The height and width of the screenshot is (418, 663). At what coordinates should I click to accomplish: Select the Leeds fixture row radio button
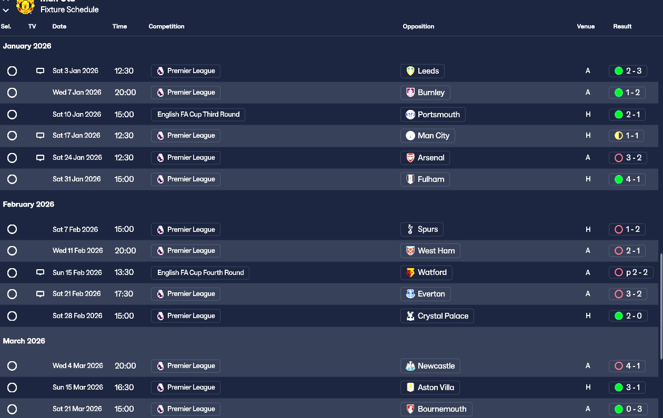click(x=12, y=71)
